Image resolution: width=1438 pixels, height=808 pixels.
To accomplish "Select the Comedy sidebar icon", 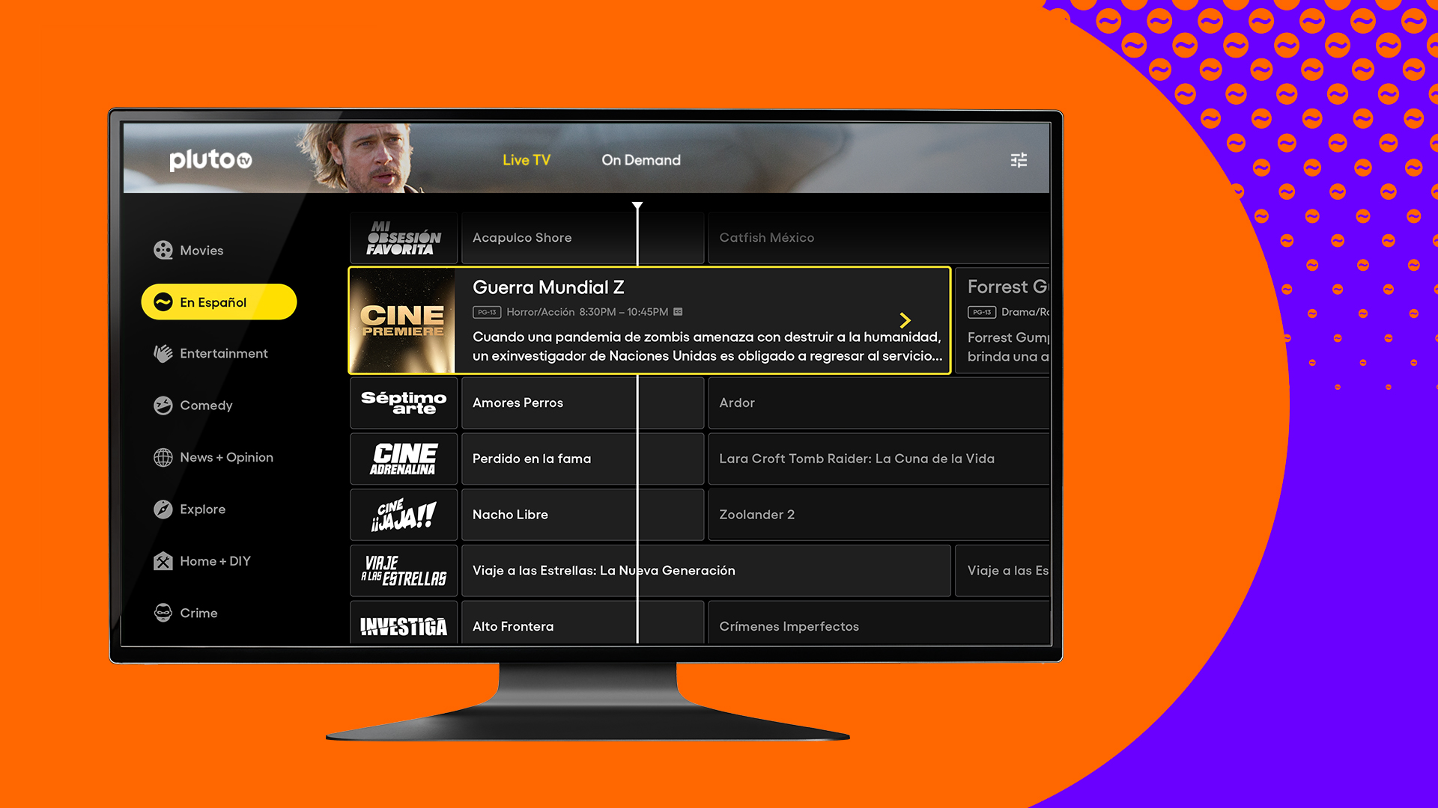I will pyautogui.click(x=161, y=405).
